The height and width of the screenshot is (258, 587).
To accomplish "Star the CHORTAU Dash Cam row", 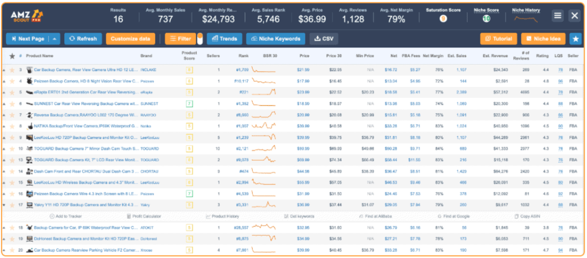I will [x=12, y=172].
